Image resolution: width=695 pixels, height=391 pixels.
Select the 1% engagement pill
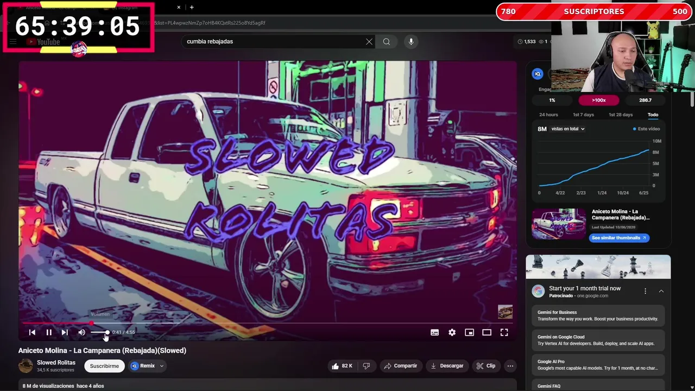(x=552, y=100)
